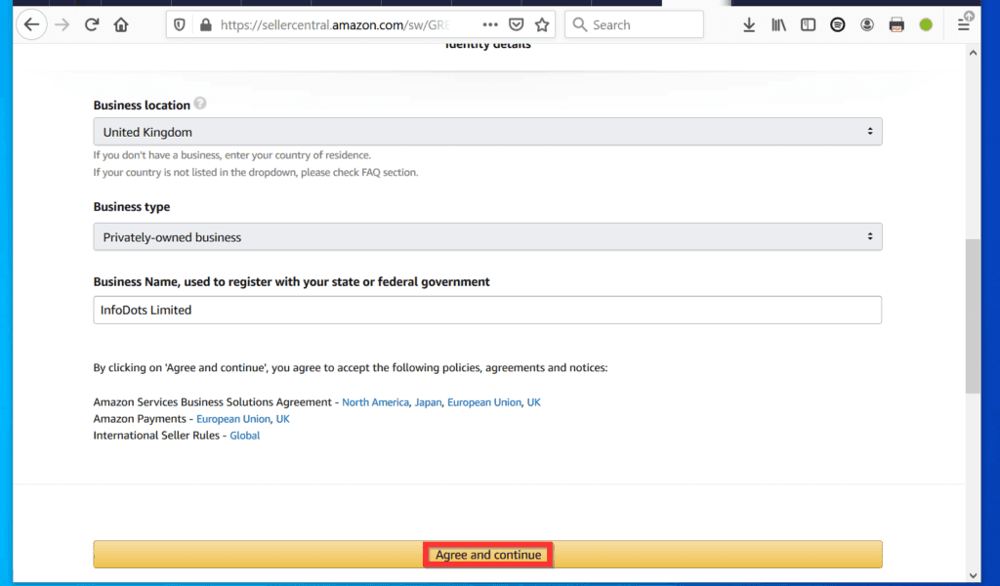Open the Japan agreement link
The image size is (1000, 586).
[x=428, y=402]
